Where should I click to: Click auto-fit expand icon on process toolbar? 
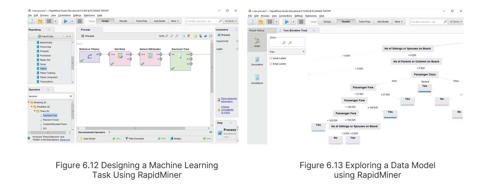pos(211,36)
